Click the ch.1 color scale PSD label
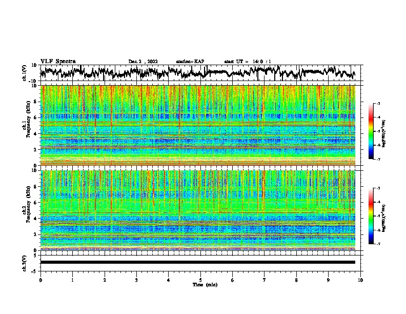Image resolution: width=406 pixels, height=314 pixels. pyautogui.click(x=383, y=133)
